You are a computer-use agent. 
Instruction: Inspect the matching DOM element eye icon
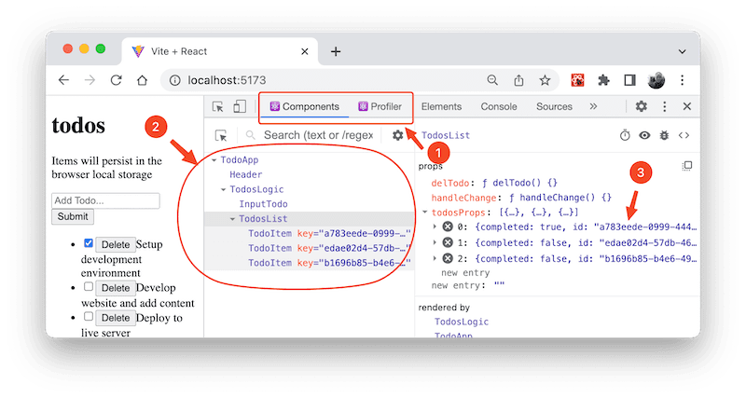[x=644, y=135]
